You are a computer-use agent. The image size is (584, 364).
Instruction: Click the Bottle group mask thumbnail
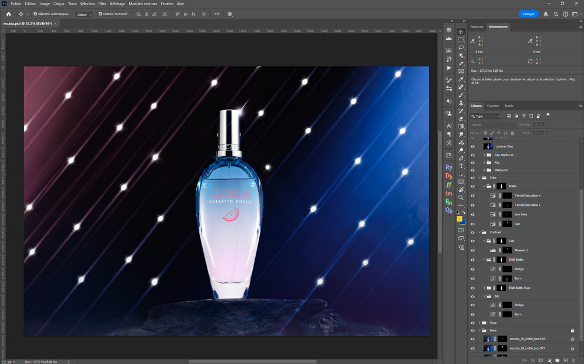(501, 186)
